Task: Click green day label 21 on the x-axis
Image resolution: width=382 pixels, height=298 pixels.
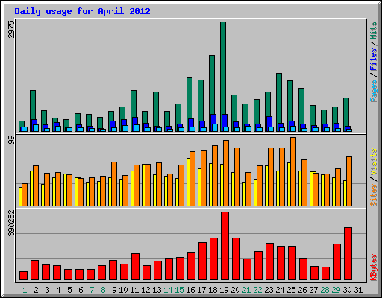Action: (246, 290)
